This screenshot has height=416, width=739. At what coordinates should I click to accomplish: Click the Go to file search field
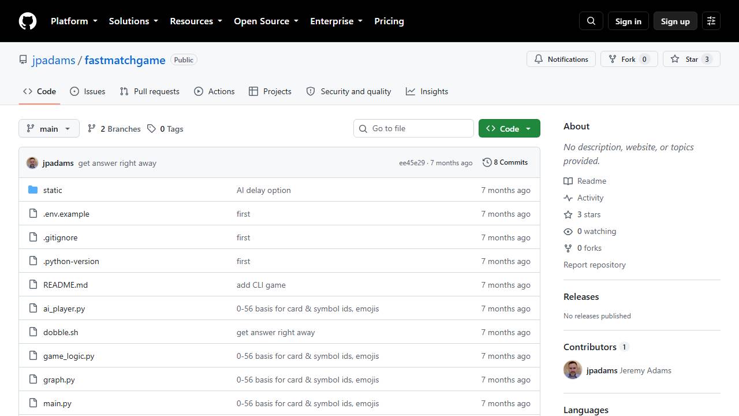(413, 128)
